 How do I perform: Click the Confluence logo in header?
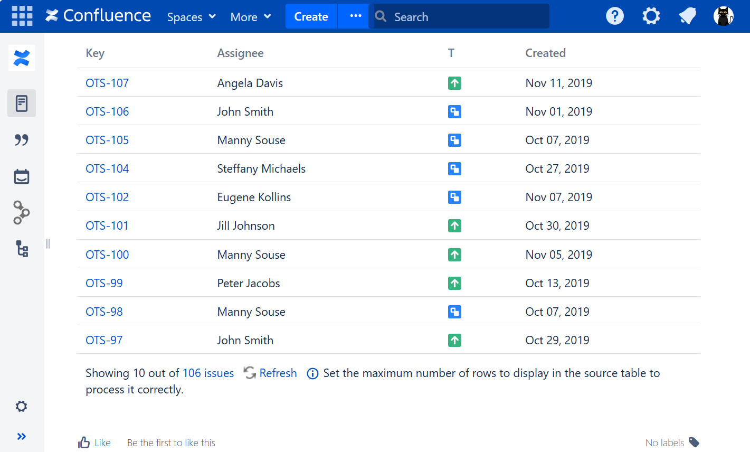(x=98, y=16)
